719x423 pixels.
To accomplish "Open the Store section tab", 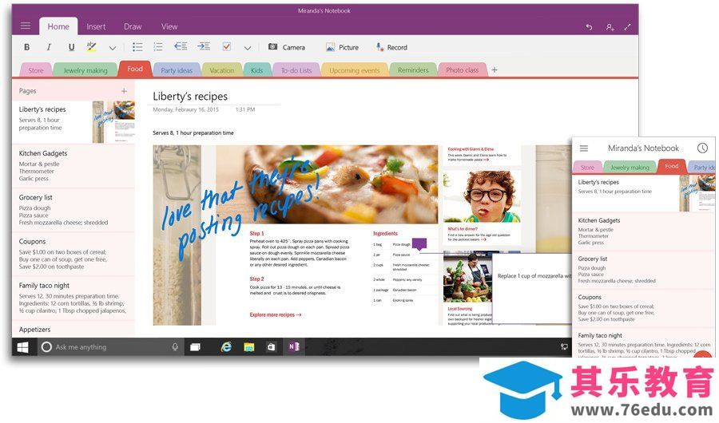I will [36, 70].
